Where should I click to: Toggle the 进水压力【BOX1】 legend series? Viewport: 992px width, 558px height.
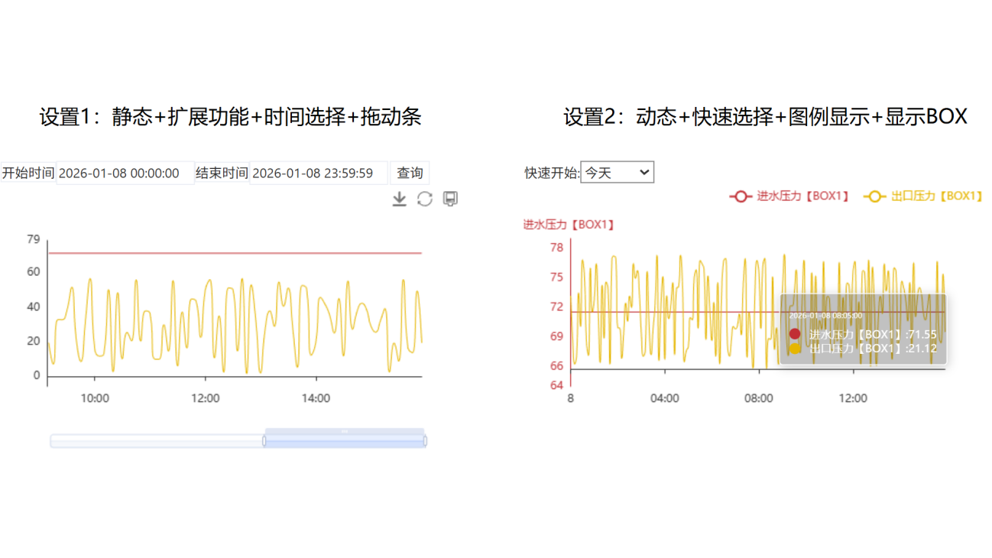[x=789, y=196]
